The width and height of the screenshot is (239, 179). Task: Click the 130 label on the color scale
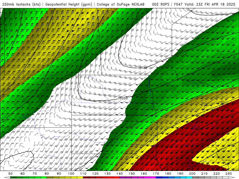[108, 174]
